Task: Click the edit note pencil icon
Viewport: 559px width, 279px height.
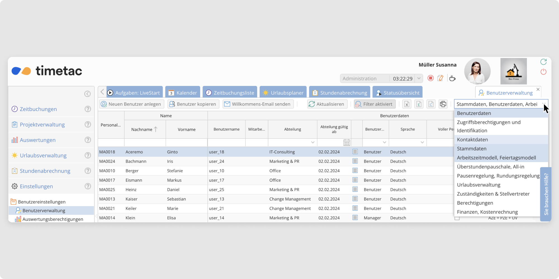Action: (440, 78)
